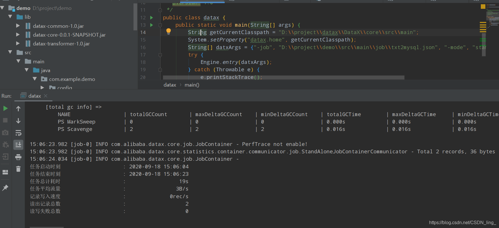Image resolution: width=499 pixels, height=228 pixels.
Task: Pin the datax run tab
Action: (5, 188)
